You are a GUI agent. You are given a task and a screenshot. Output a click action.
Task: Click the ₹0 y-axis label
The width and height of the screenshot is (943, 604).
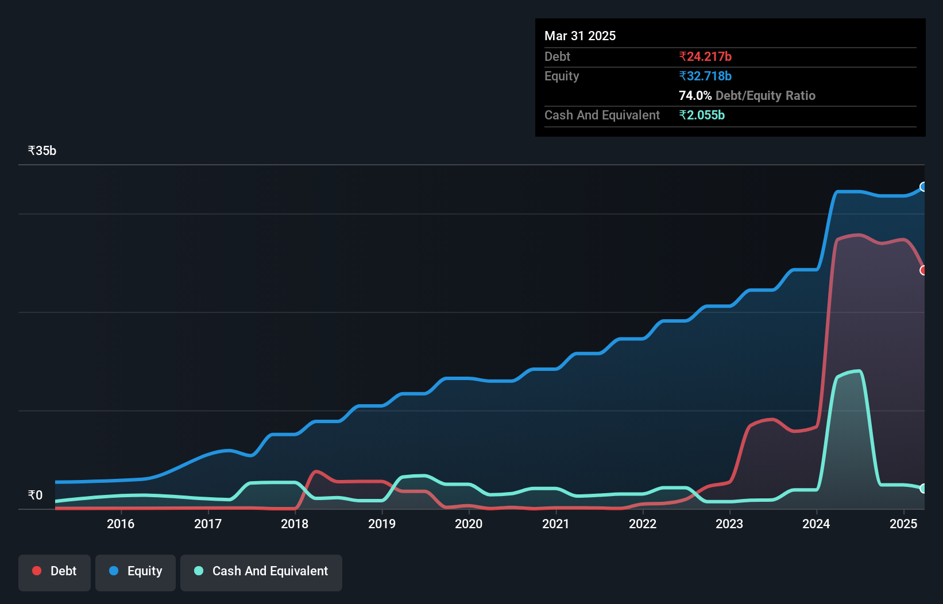coord(35,495)
